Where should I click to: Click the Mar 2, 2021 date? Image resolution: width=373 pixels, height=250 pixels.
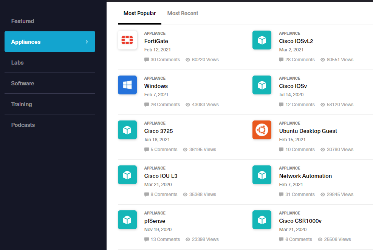point(291,50)
